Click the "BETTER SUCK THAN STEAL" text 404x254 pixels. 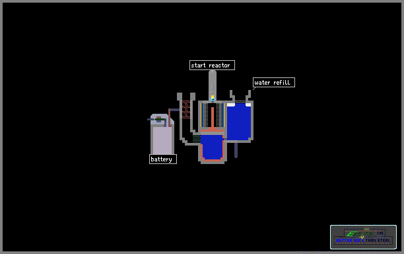(363, 241)
